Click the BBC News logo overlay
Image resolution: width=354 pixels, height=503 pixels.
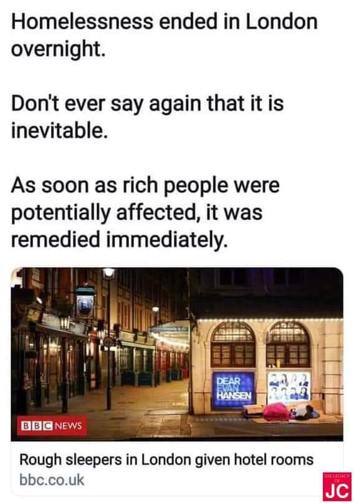(x=52, y=426)
